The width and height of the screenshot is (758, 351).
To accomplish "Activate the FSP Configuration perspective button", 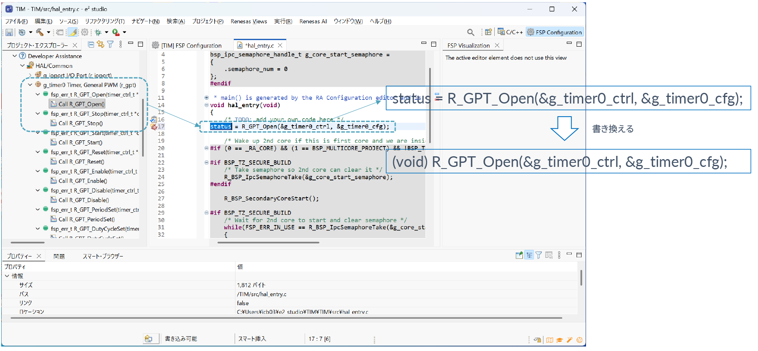I will click(554, 32).
